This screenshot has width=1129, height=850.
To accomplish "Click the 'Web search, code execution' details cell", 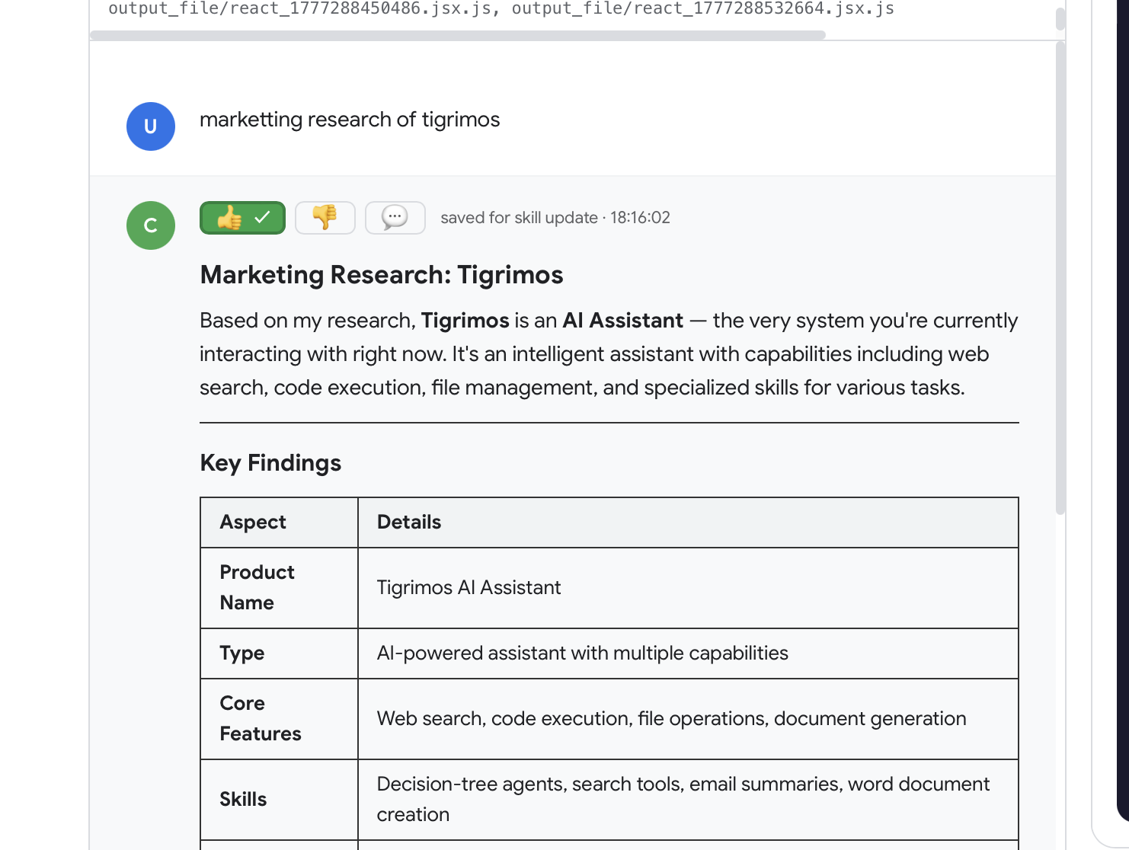I will (x=688, y=719).
